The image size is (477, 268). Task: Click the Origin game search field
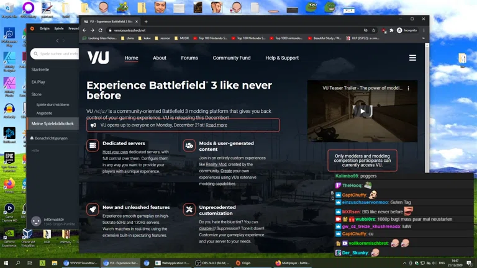point(55,54)
